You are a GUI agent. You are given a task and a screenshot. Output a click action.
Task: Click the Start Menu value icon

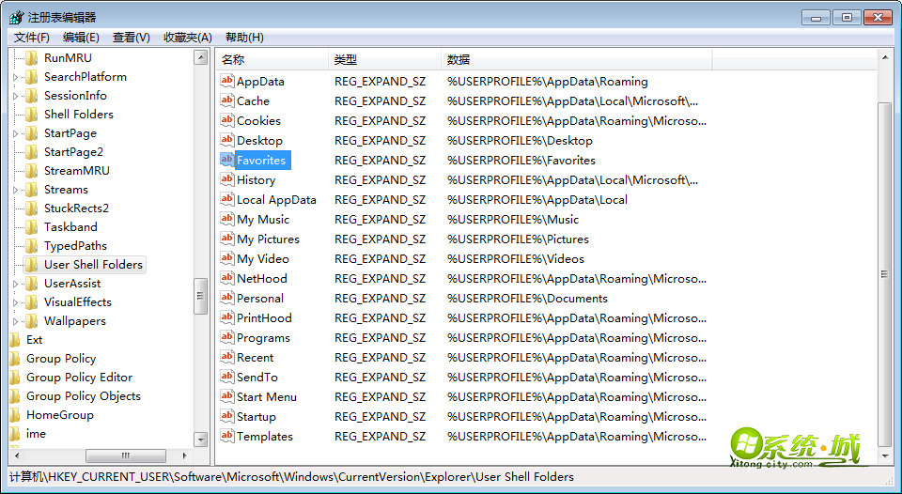coord(227,397)
